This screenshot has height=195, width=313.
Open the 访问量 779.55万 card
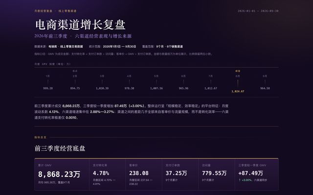217,175
